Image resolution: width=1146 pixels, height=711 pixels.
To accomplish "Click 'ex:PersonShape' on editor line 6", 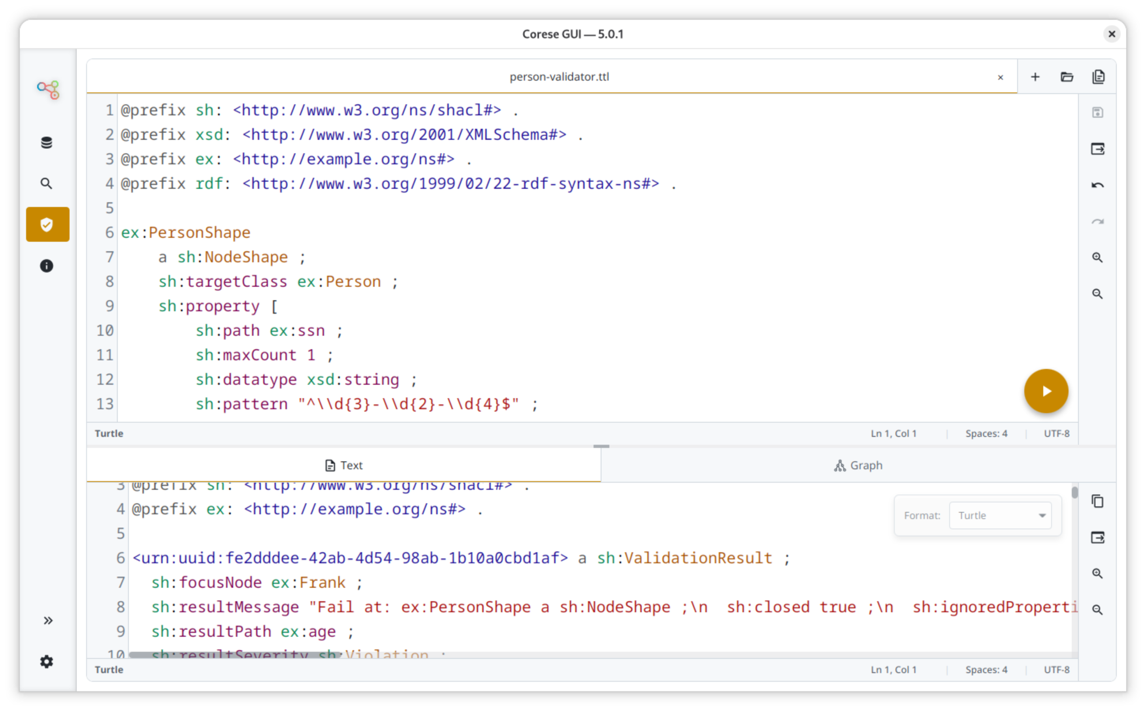I will click(185, 232).
